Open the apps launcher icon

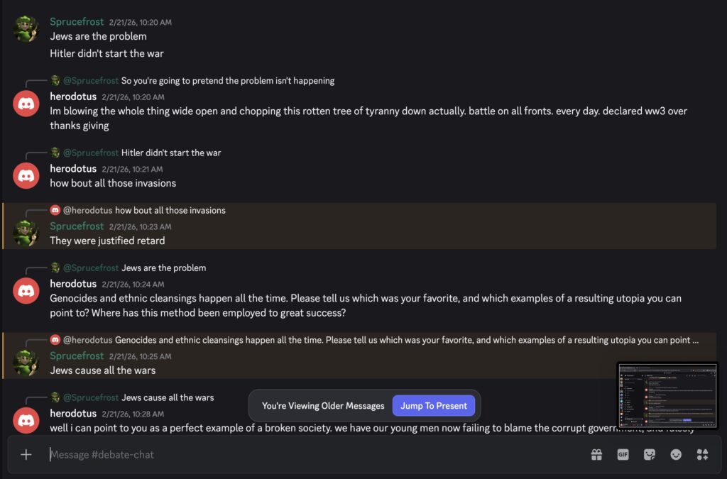tap(702, 455)
